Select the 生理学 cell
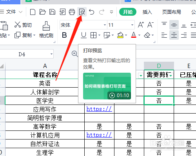Viewport: 196px width, 156px height. coord(45,152)
